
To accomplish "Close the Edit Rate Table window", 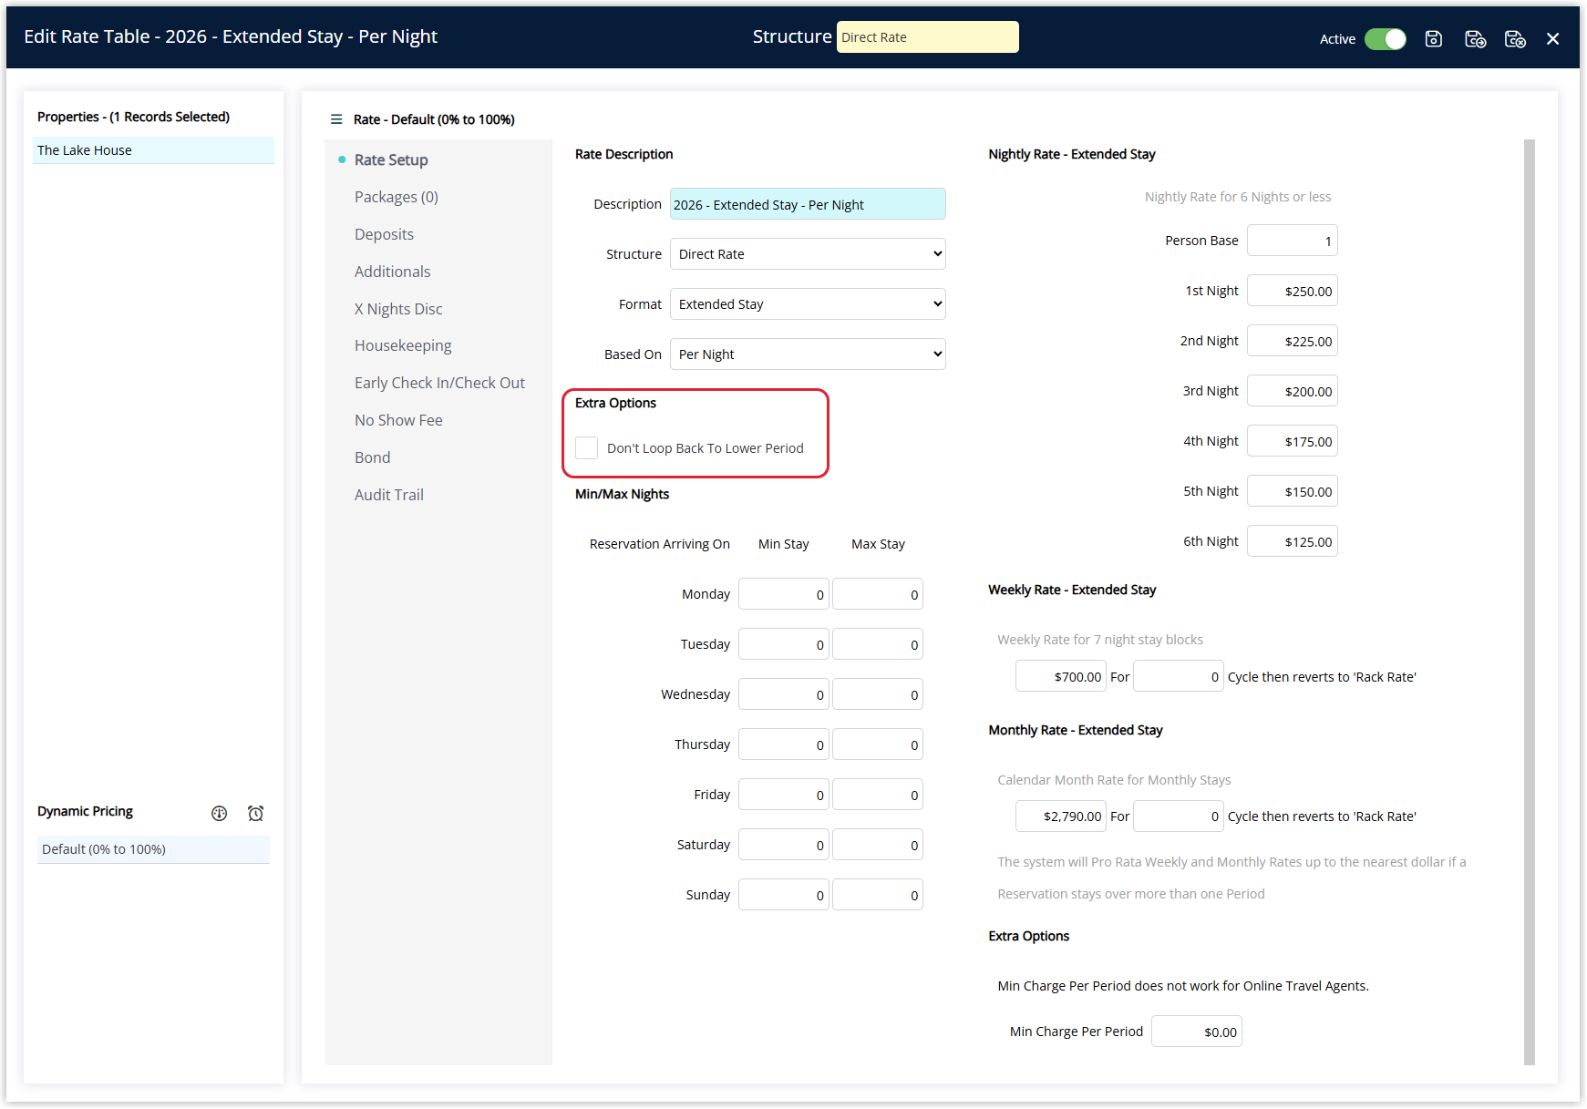I will pos(1553,38).
